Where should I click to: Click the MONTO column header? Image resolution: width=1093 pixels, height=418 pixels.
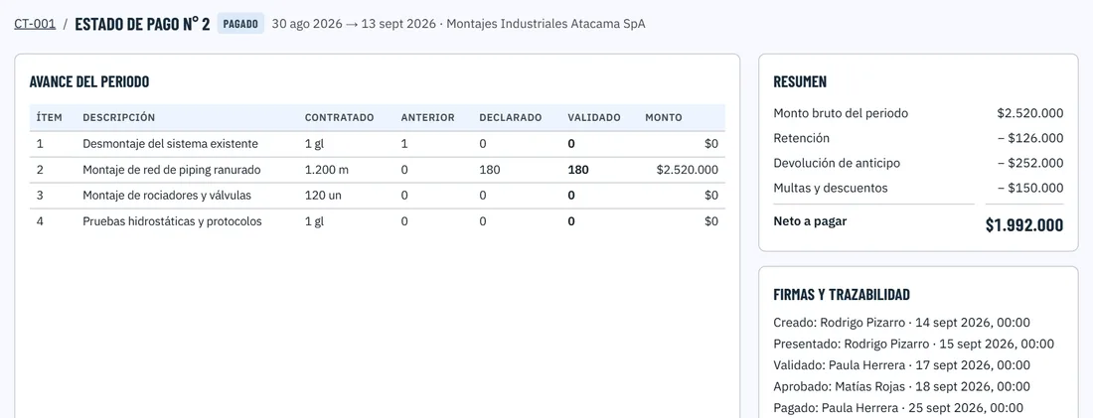(x=664, y=118)
